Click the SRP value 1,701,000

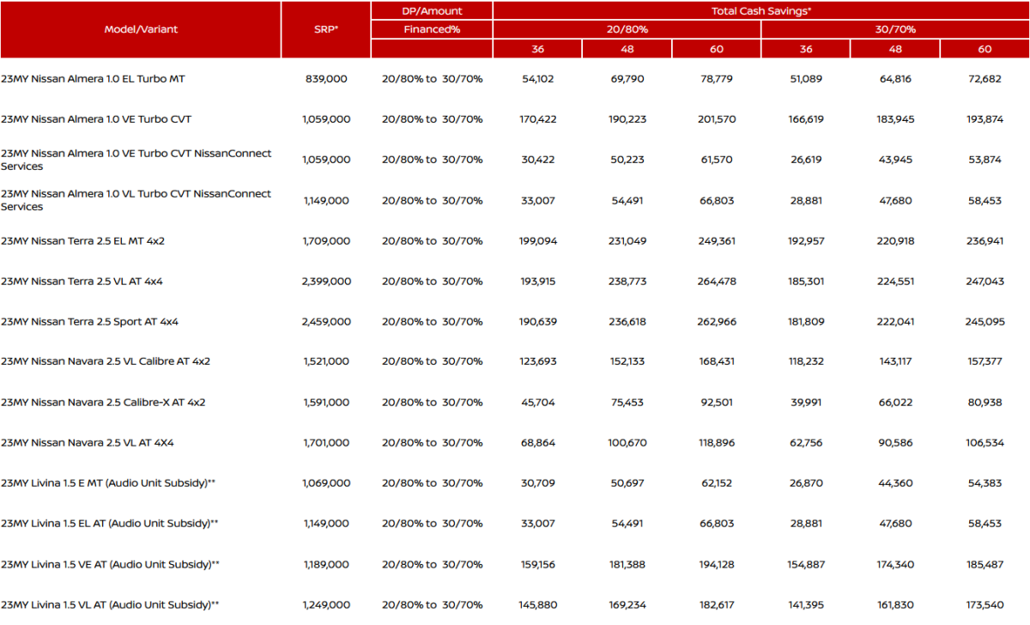click(x=326, y=443)
